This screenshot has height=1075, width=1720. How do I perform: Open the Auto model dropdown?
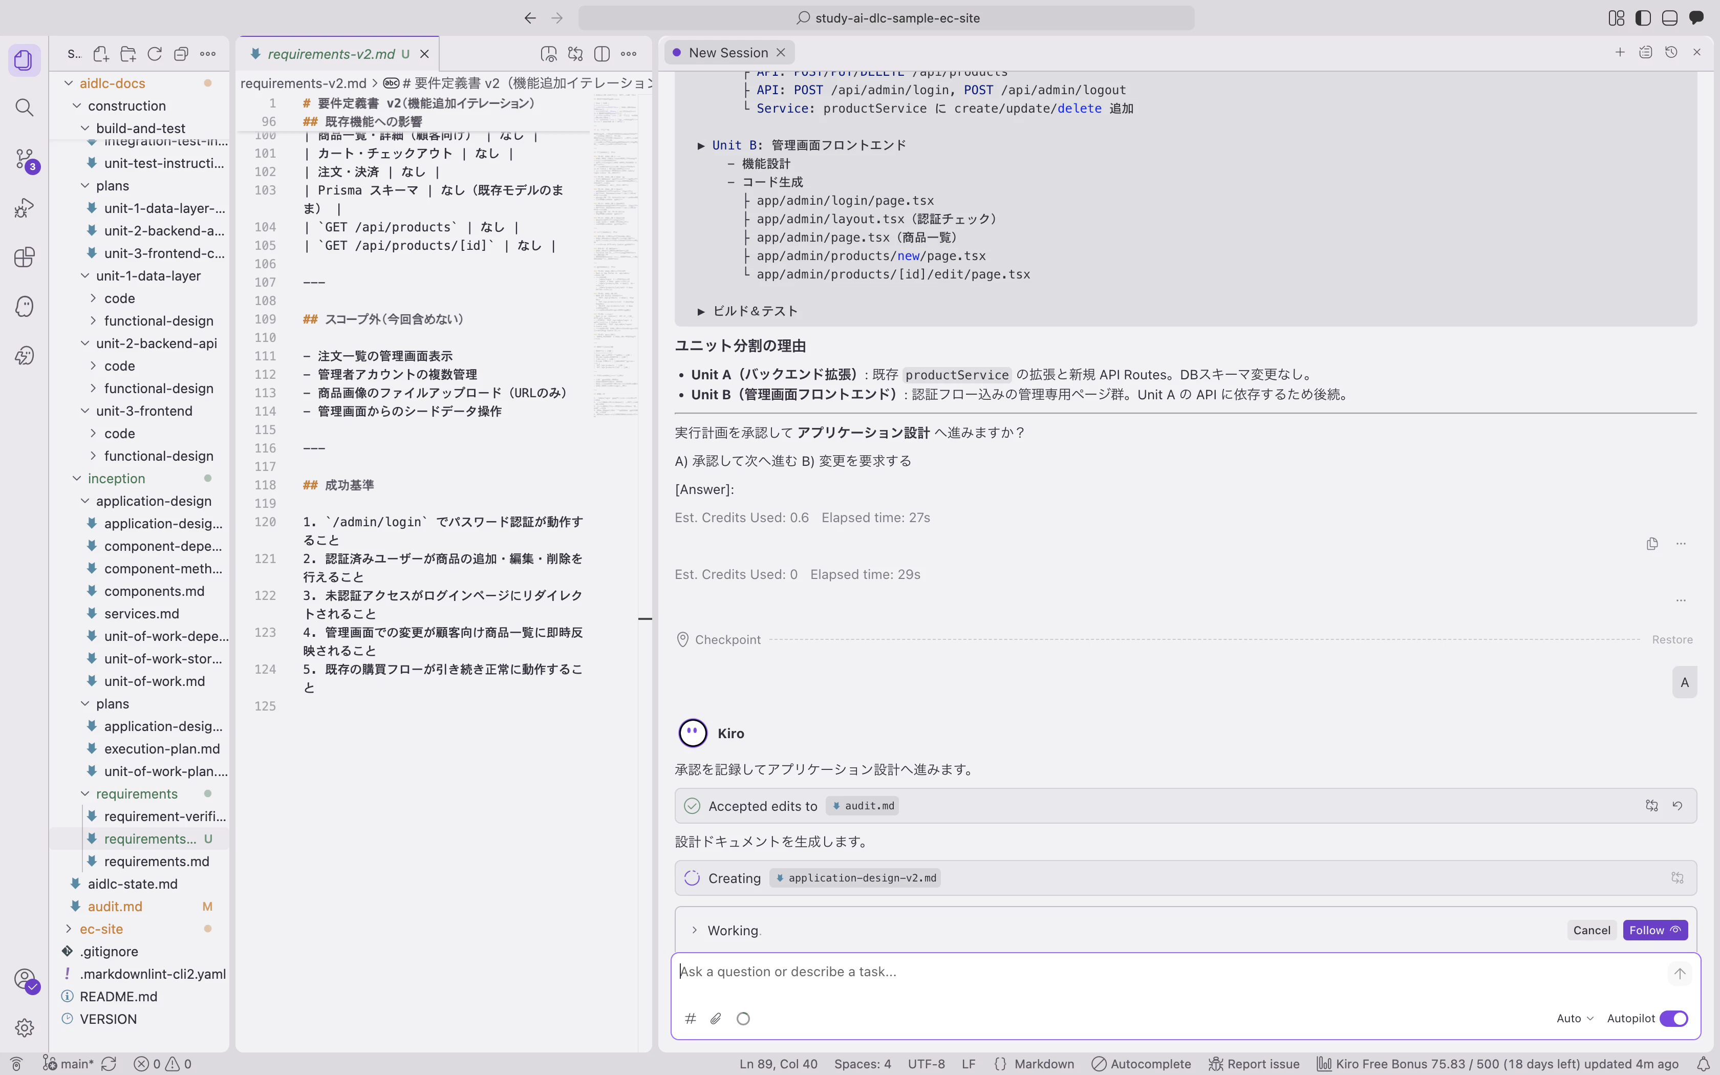tap(1574, 1019)
